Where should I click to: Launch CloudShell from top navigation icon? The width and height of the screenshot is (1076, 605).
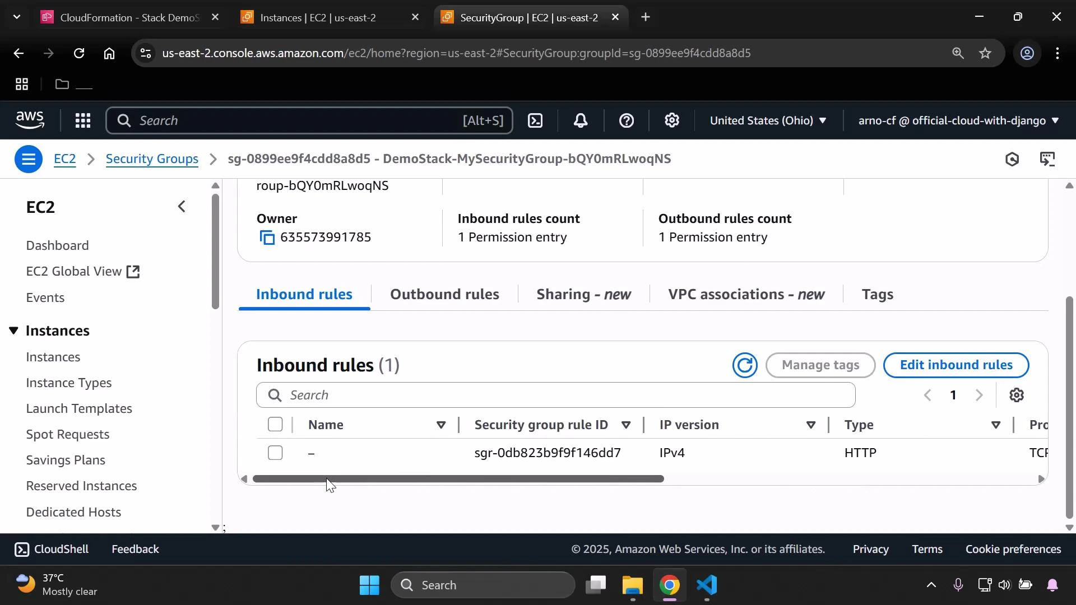tap(535, 120)
